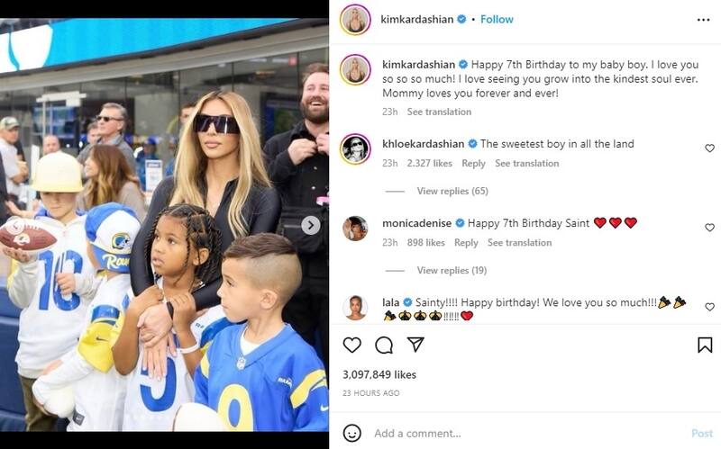This screenshot has height=449, width=721.
Task: Follow the kimkardashian account
Action: click(497, 19)
